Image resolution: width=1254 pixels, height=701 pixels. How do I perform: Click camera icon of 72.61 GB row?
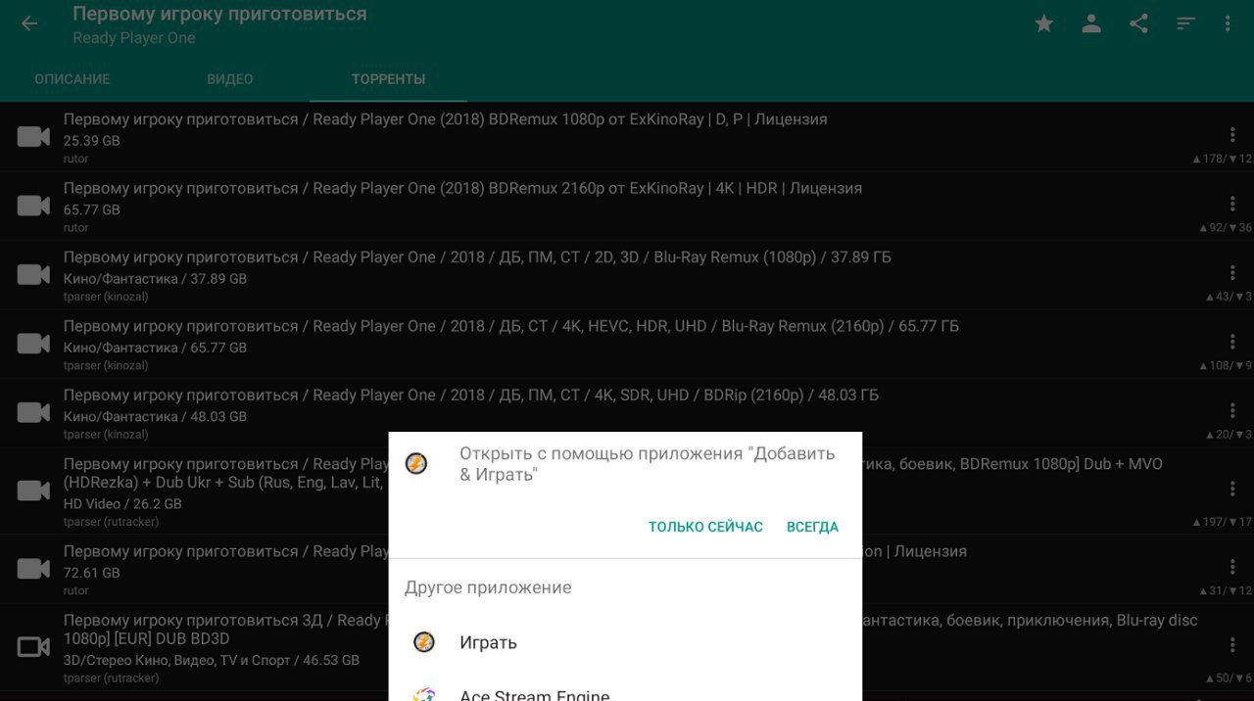pos(33,569)
